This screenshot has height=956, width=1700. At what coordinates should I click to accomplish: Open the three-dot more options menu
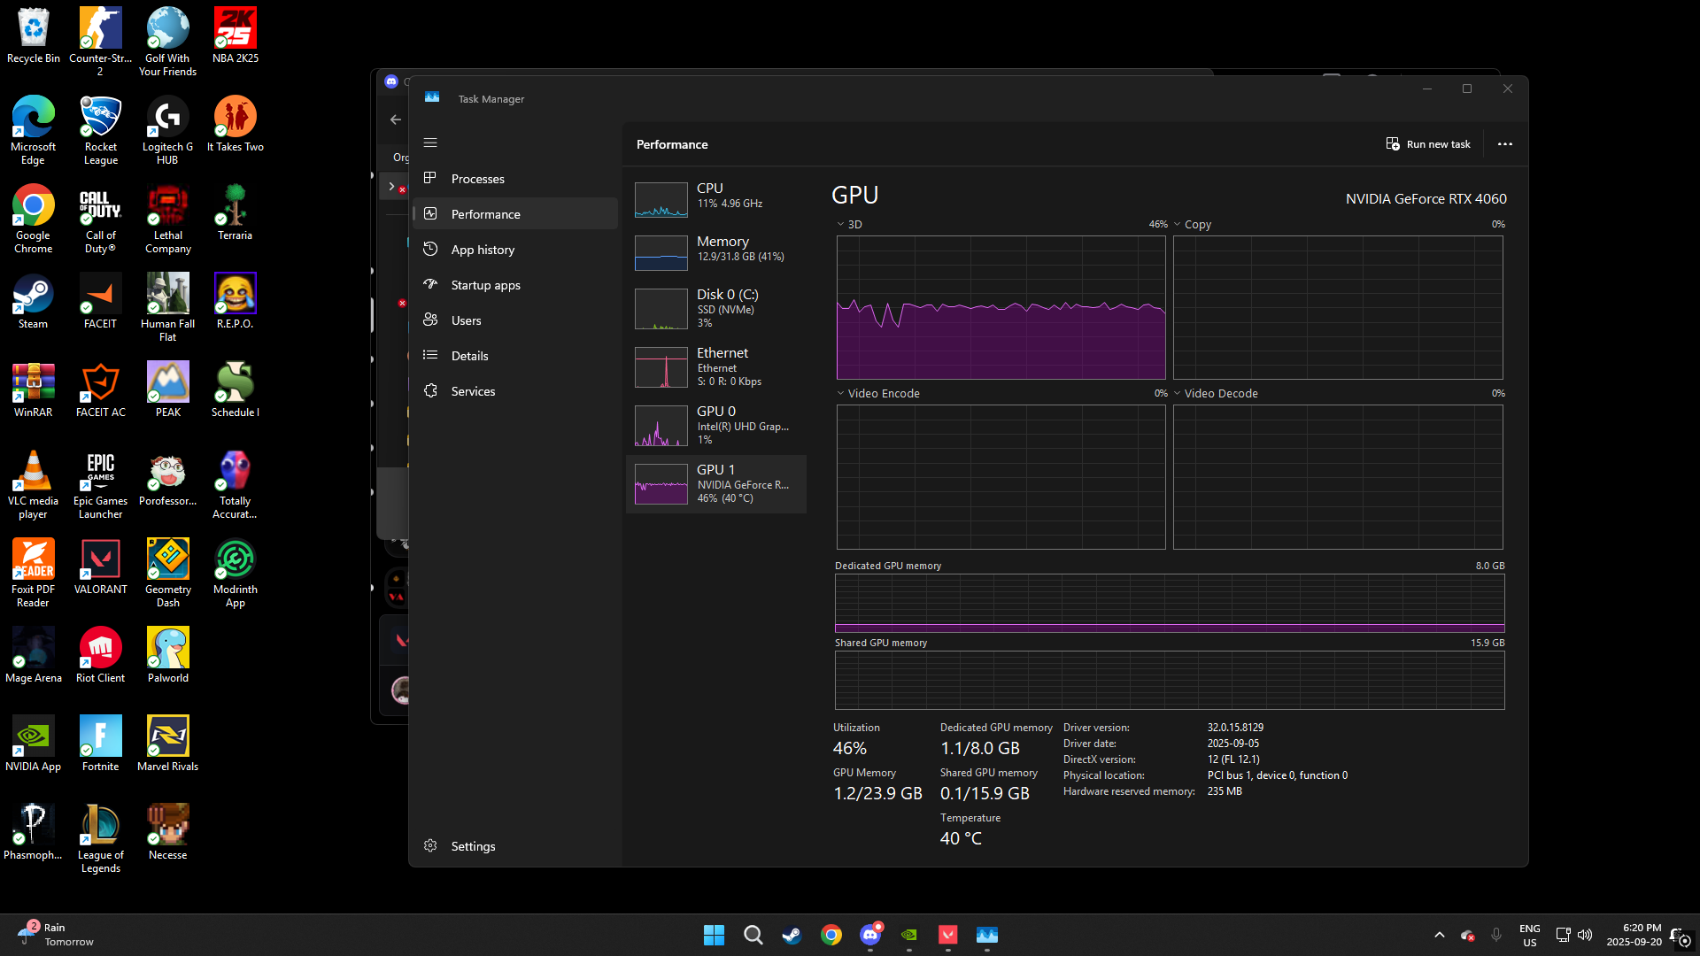[1504, 143]
